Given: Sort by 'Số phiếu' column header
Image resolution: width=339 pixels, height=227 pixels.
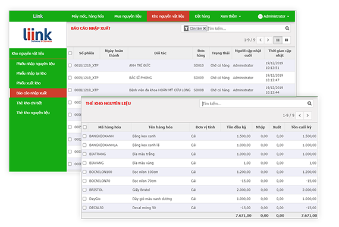Looking at the screenshot, I should (x=86, y=53).
